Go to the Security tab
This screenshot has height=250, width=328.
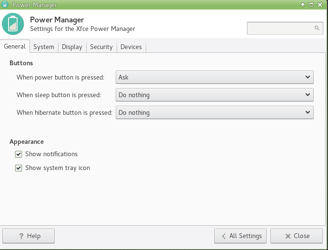101,47
